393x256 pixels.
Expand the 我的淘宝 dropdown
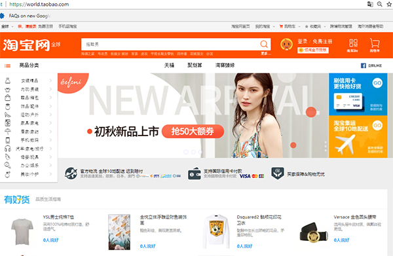click(x=274, y=27)
